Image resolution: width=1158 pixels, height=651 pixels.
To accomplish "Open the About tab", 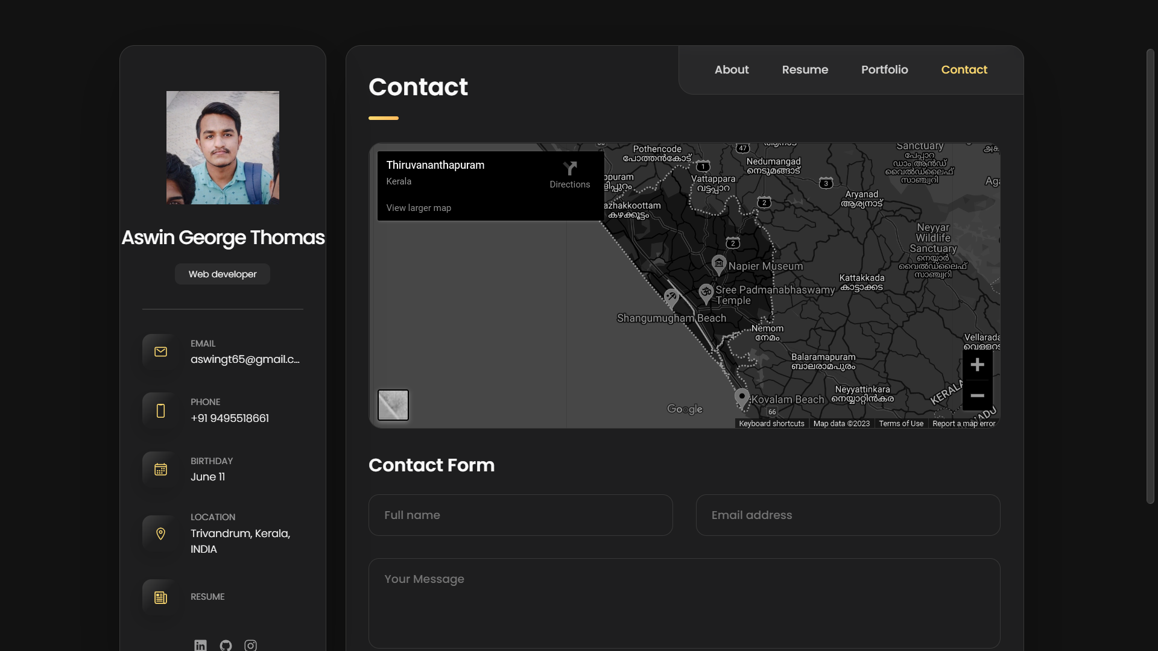I will 732,69.
